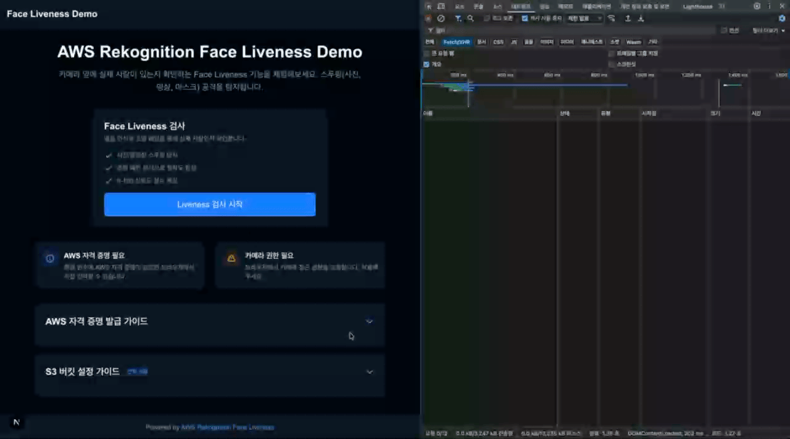The width and height of the screenshot is (790, 439).
Task: Toggle the device emulation toolbar
Action: 441,6
